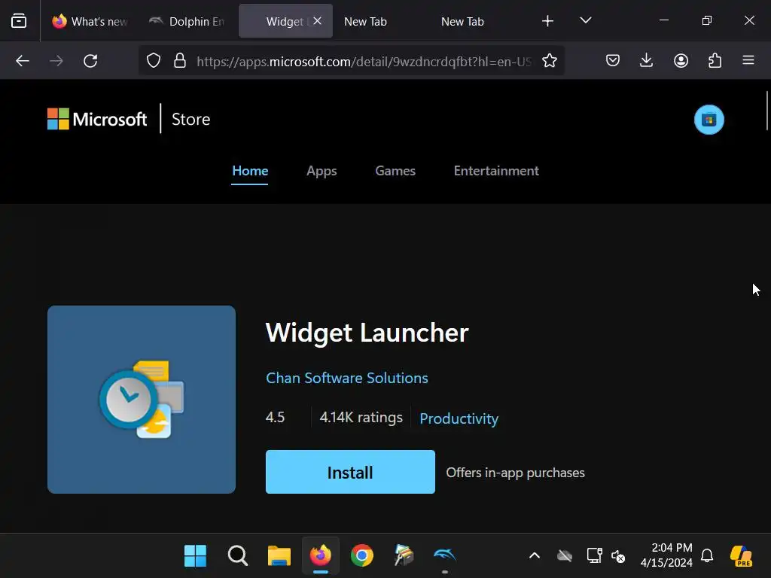Image resolution: width=771 pixels, height=578 pixels.
Task: Switch to Dolphin Emulator tab
Action: click(187, 21)
